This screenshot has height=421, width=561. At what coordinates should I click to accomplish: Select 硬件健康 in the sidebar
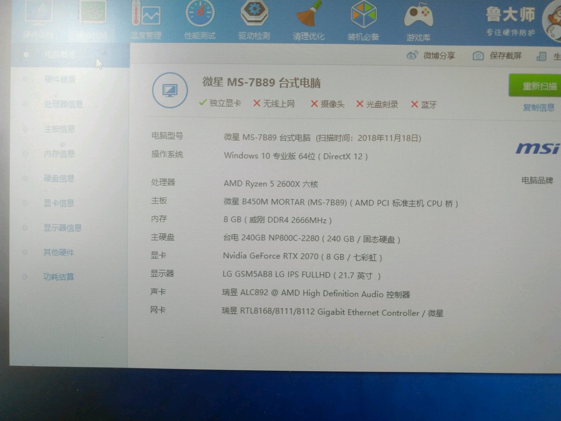(x=60, y=79)
